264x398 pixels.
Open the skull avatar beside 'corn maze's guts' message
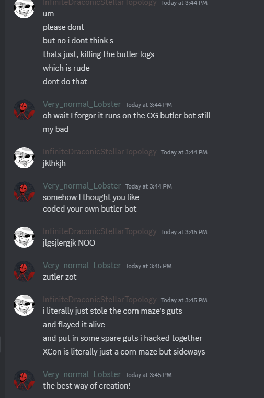24,305
